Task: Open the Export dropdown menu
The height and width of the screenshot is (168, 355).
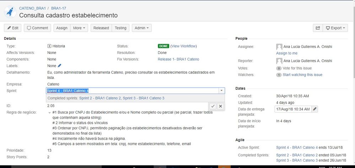Action: 335,28
